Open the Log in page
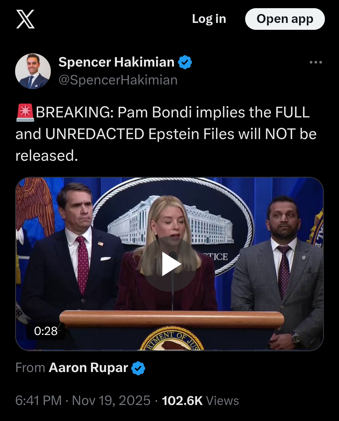The height and width of the screenshot is (421, 339). coord(209,19)
